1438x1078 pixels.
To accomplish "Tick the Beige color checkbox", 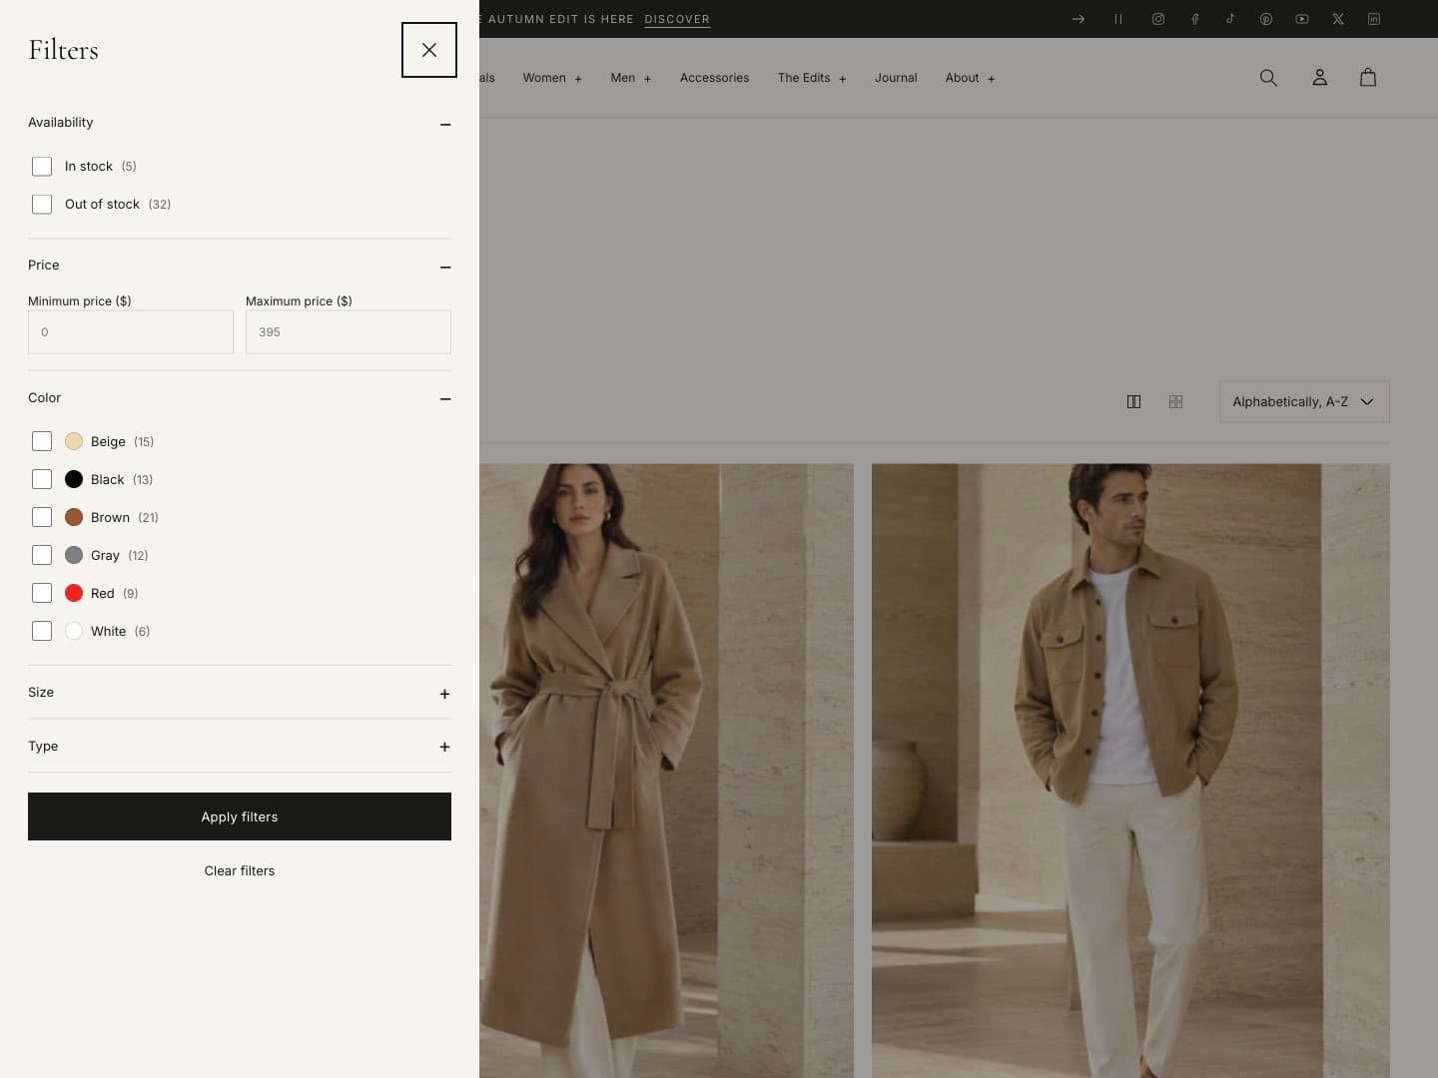I will click(42, 441).
